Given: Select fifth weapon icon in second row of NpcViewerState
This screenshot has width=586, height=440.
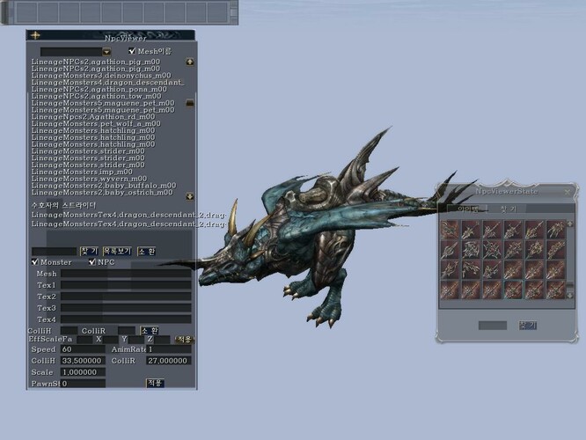Looking at the screenshot, I should coord(534,249).
